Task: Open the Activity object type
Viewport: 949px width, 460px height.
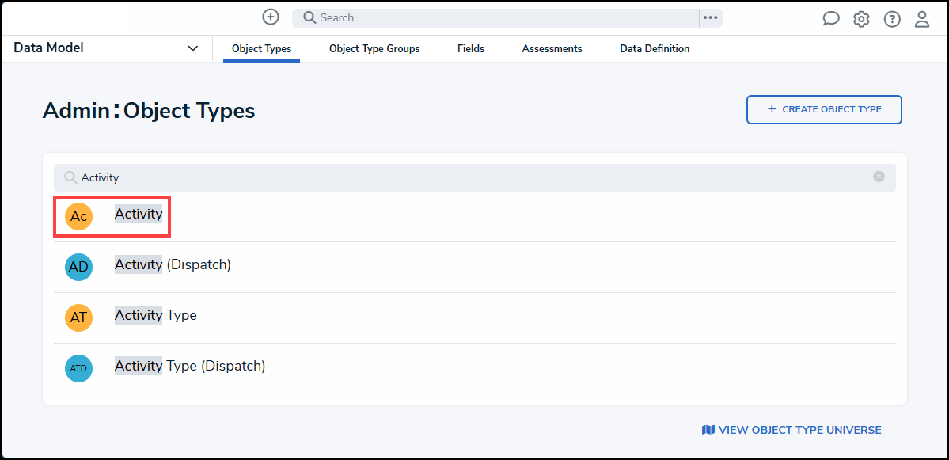Action: pos(139,214)
